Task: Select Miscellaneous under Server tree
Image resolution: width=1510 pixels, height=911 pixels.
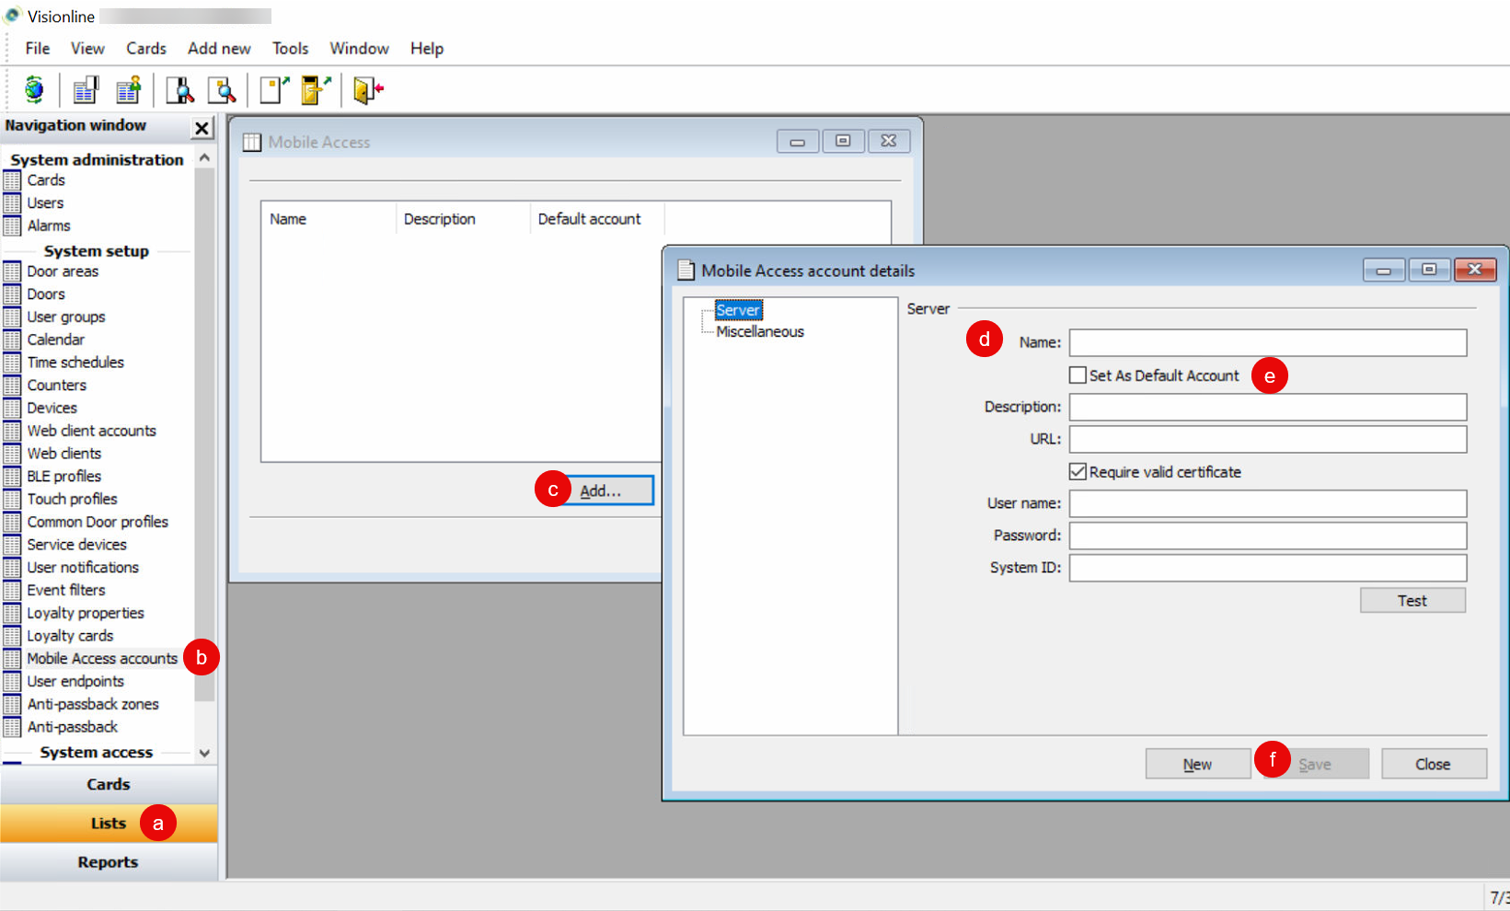Action: click(759, 331)
